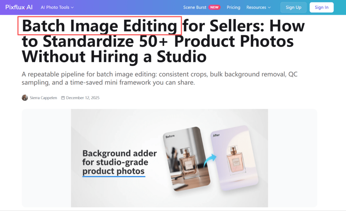
Task: Click the Sign Up button
Action: (x=294, y=7)
